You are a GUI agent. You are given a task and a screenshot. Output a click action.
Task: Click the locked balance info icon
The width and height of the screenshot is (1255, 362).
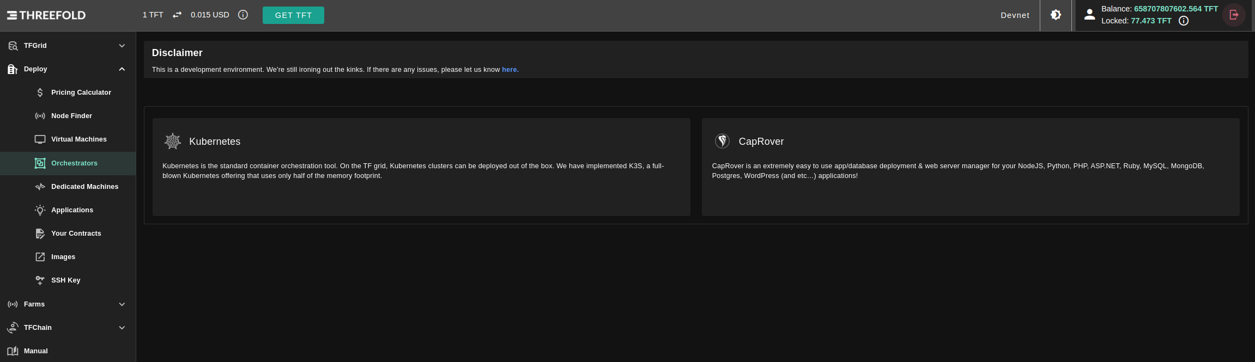tap(1184, 21)
